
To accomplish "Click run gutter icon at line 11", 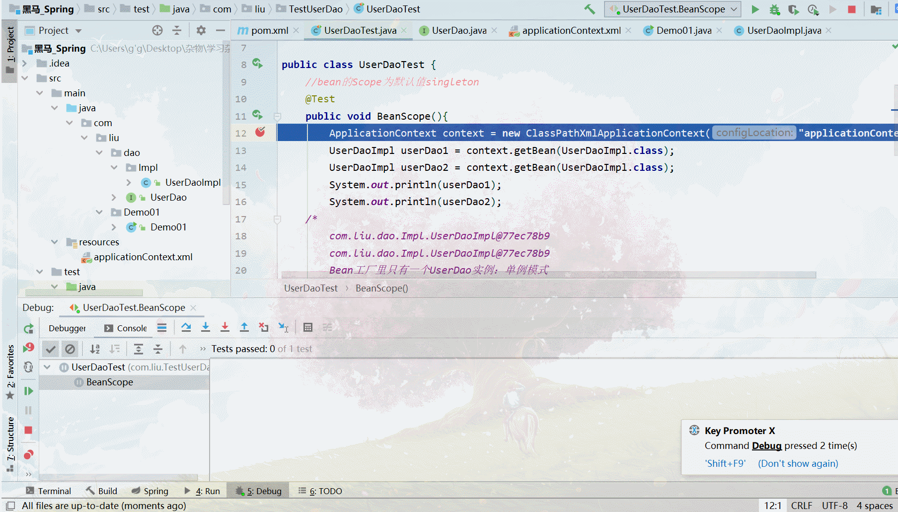I will pos(257,115).
